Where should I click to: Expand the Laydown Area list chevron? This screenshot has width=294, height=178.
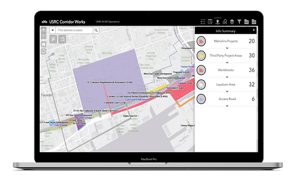227,91
